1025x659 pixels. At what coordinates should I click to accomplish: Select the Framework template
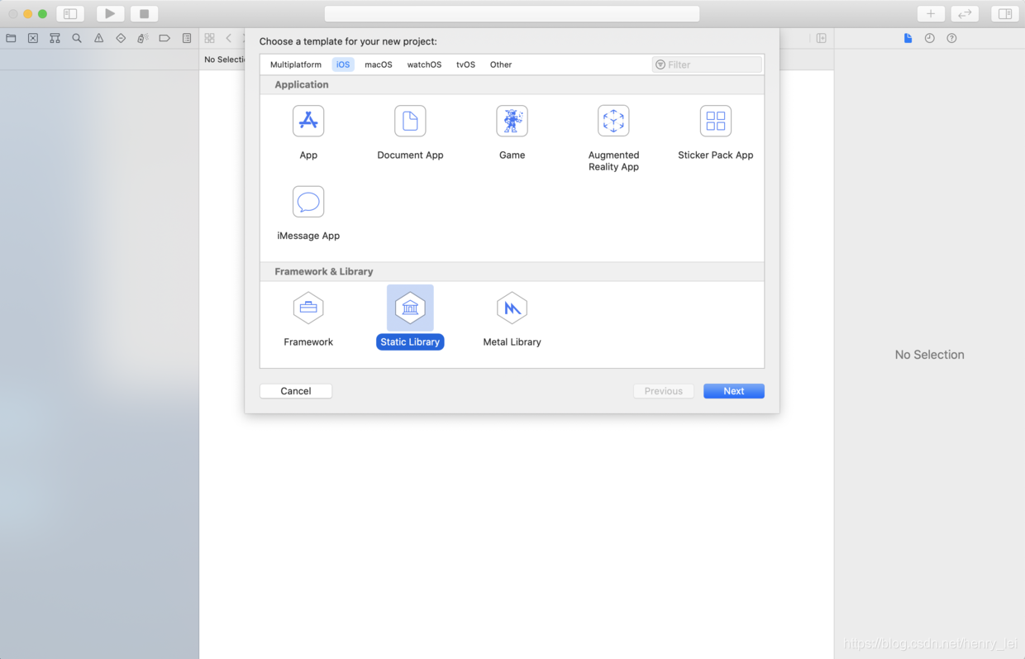(308, 308)
